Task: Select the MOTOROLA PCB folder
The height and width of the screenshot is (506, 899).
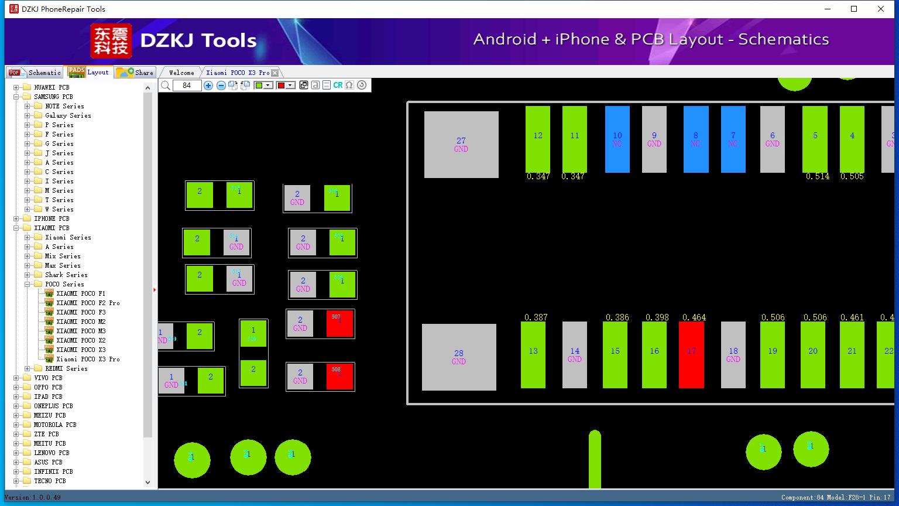Action: [55, 425]
